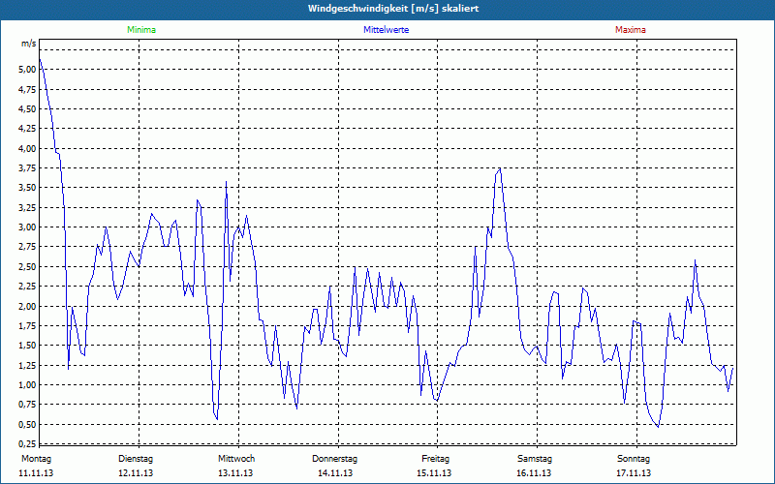The width and height of the screenshot is (775, 484).
Task: Click the blue Mittelwerte legend label
Action: click(x=386, y=30)
